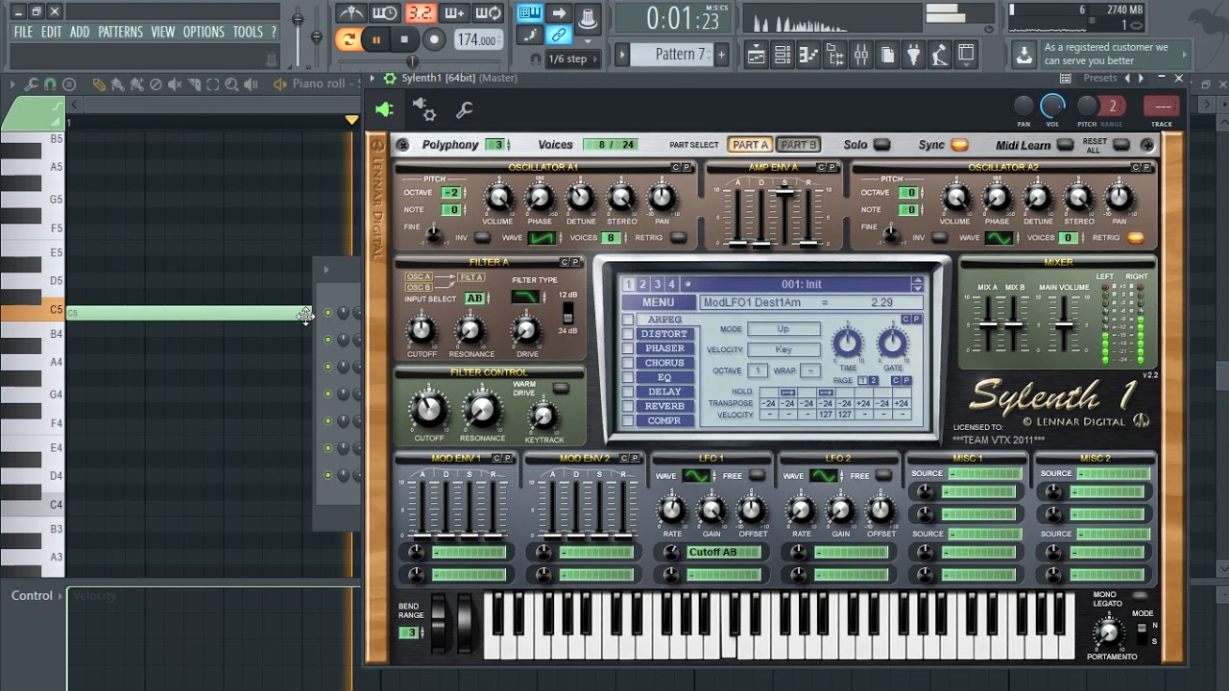Open the Filter A INPUT SELECT AB dropdown
The width and height of the screenshot is (1229, 691).
[x=476, y=298]
